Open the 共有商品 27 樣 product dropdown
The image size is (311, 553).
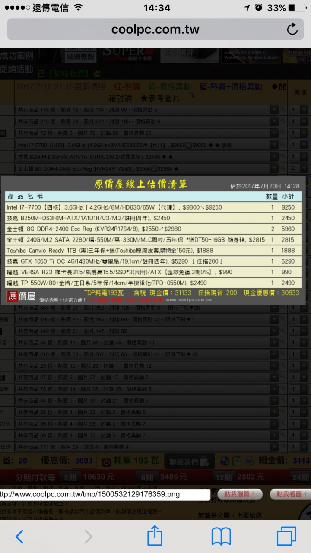click(147, 377)
